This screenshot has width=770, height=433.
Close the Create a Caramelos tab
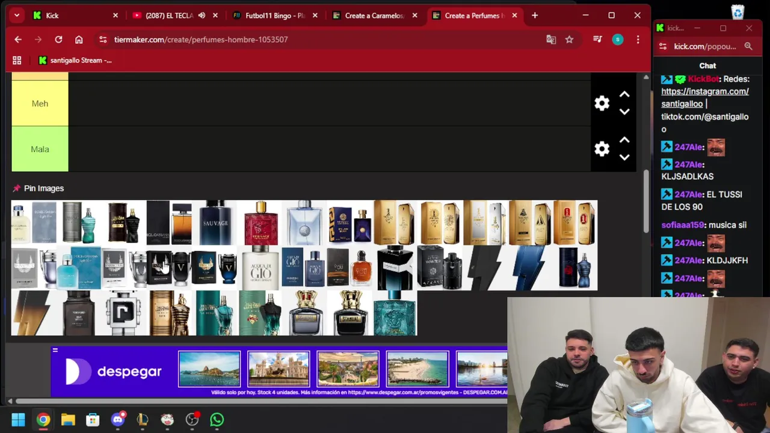coord(414,16)
